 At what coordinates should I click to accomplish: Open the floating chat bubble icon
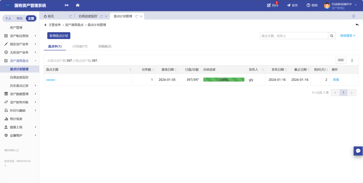point(358,151)
